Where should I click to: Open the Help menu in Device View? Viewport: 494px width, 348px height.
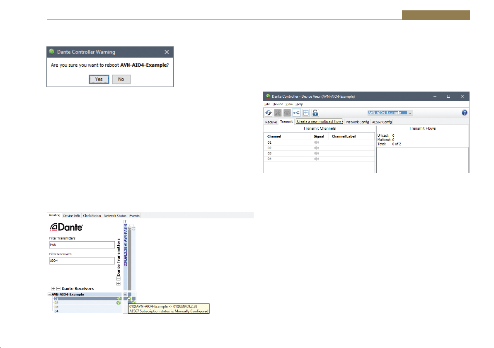pyautogui.click(x=299, y=104)
